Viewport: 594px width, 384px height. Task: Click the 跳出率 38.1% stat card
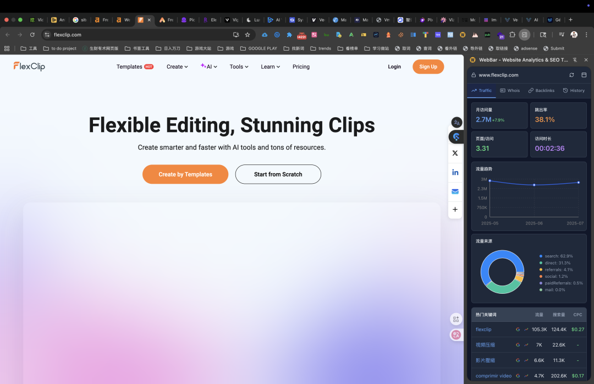click(558, 116)
